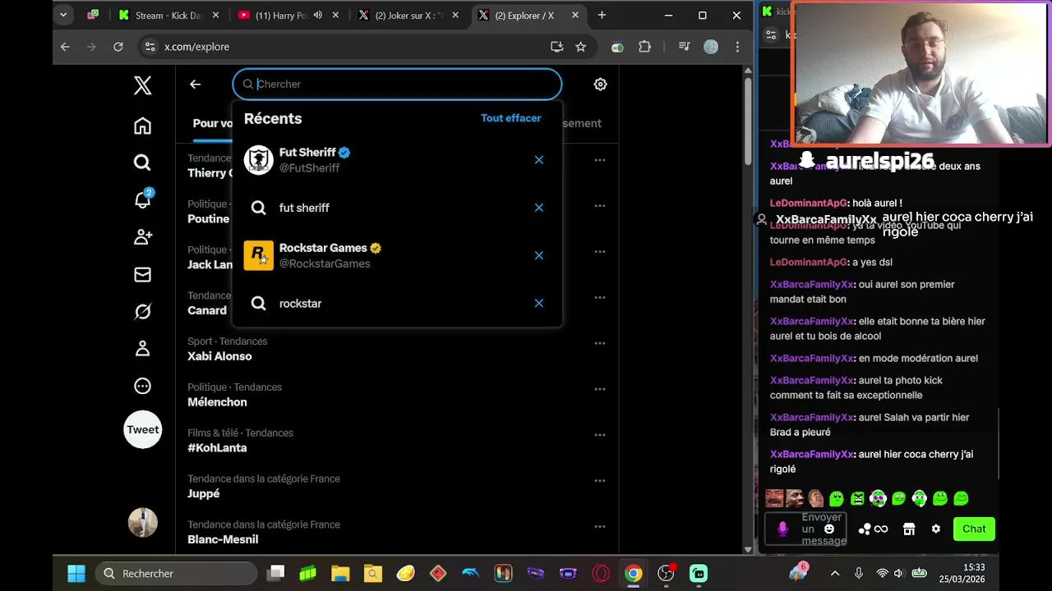The image size is (1052, 591).
Task: Open Grok icon in X sidebar
Action: click(x=143, y=312)
